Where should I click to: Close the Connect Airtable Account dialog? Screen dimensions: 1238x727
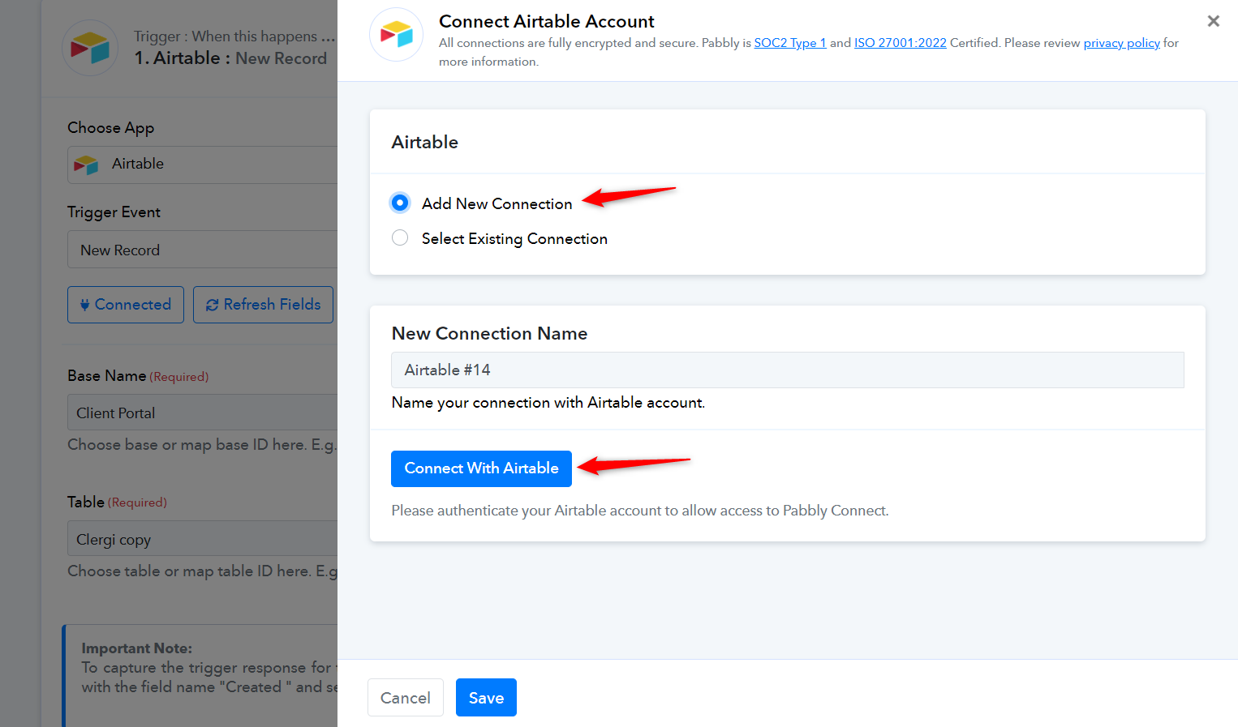pyautogui.click(x=1214, y=21)
